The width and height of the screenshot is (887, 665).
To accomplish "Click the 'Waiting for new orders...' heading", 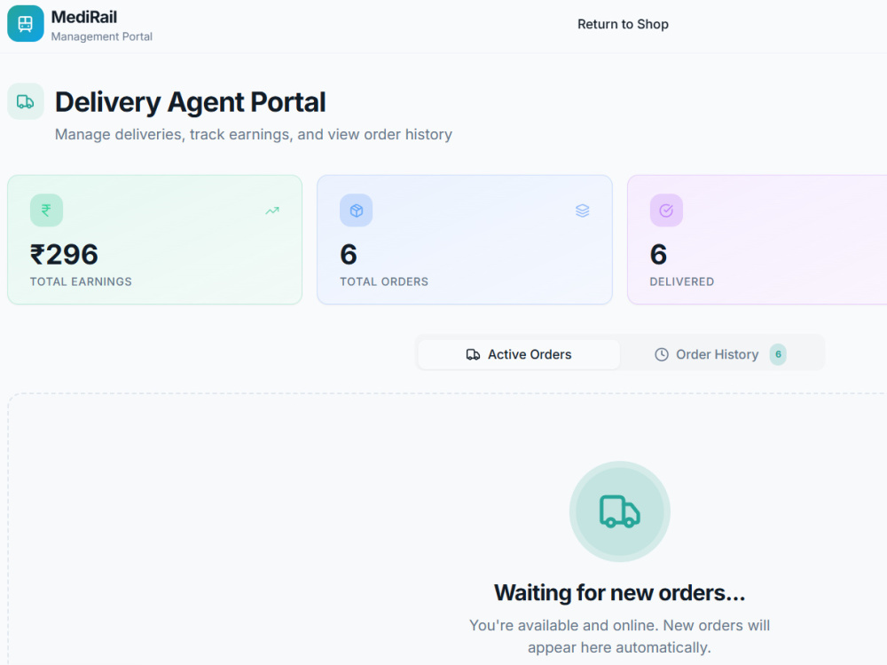I will coord(620,592).
